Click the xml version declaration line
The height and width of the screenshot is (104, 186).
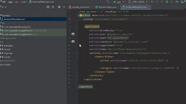click(x=103, y=12)
